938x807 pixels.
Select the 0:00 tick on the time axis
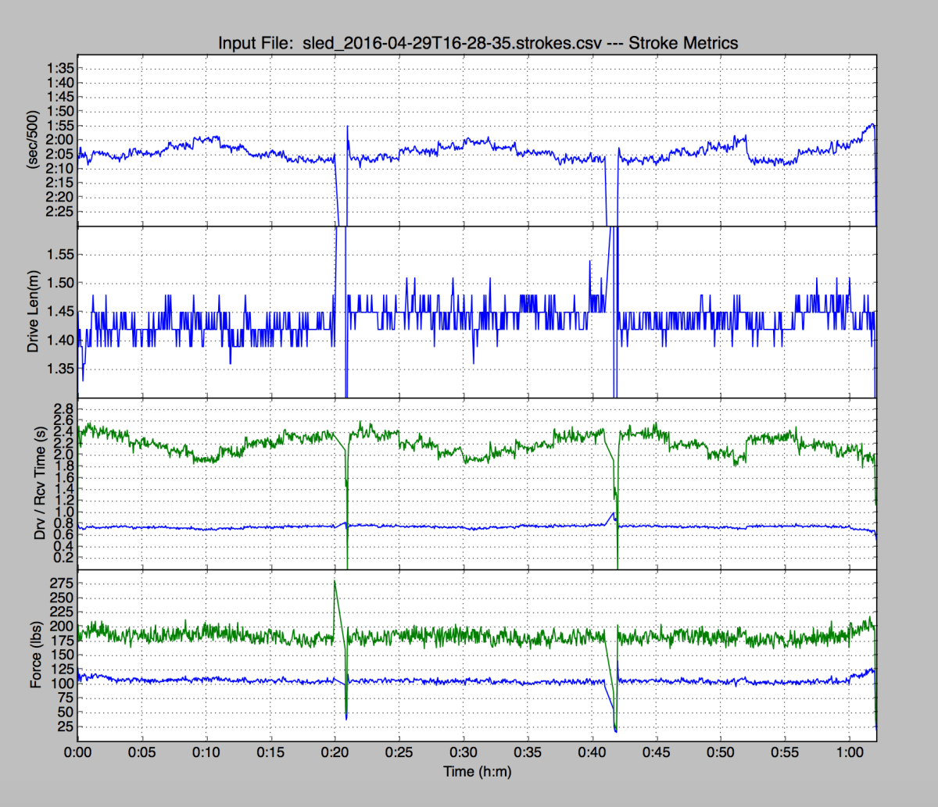(x=77, y=753)
